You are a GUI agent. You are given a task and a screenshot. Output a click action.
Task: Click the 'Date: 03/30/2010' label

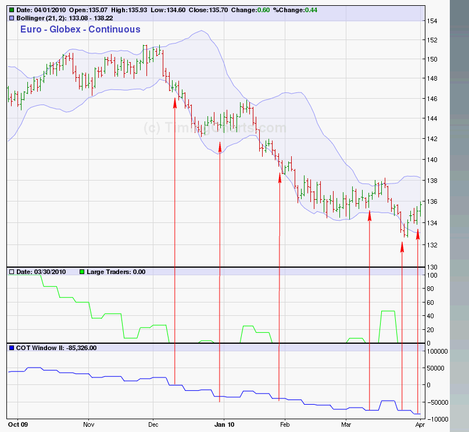click(x=41, y=272)
